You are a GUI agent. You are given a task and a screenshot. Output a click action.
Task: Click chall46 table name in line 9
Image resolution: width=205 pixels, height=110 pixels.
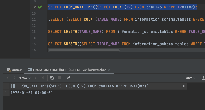coord(154,7)
